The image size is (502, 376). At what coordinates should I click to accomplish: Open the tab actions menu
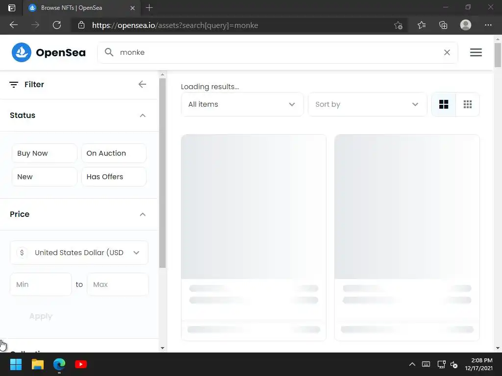[12, 8]
